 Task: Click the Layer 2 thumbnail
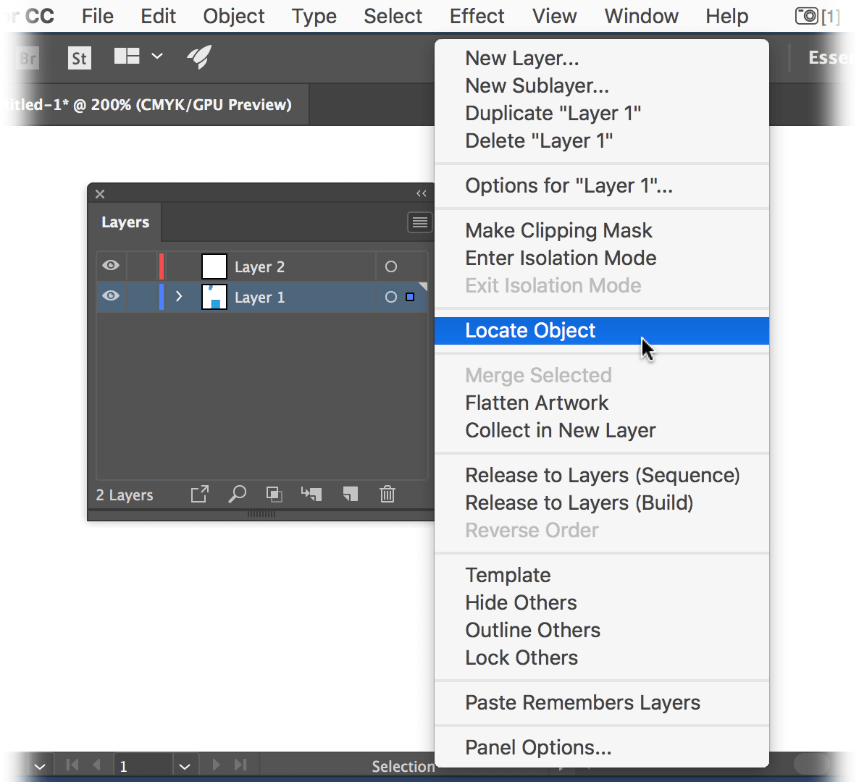[214, 266]
